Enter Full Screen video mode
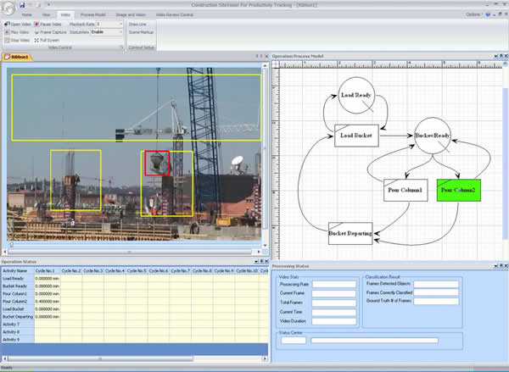This screenshot has height=372, width=509. coord(36,40)
